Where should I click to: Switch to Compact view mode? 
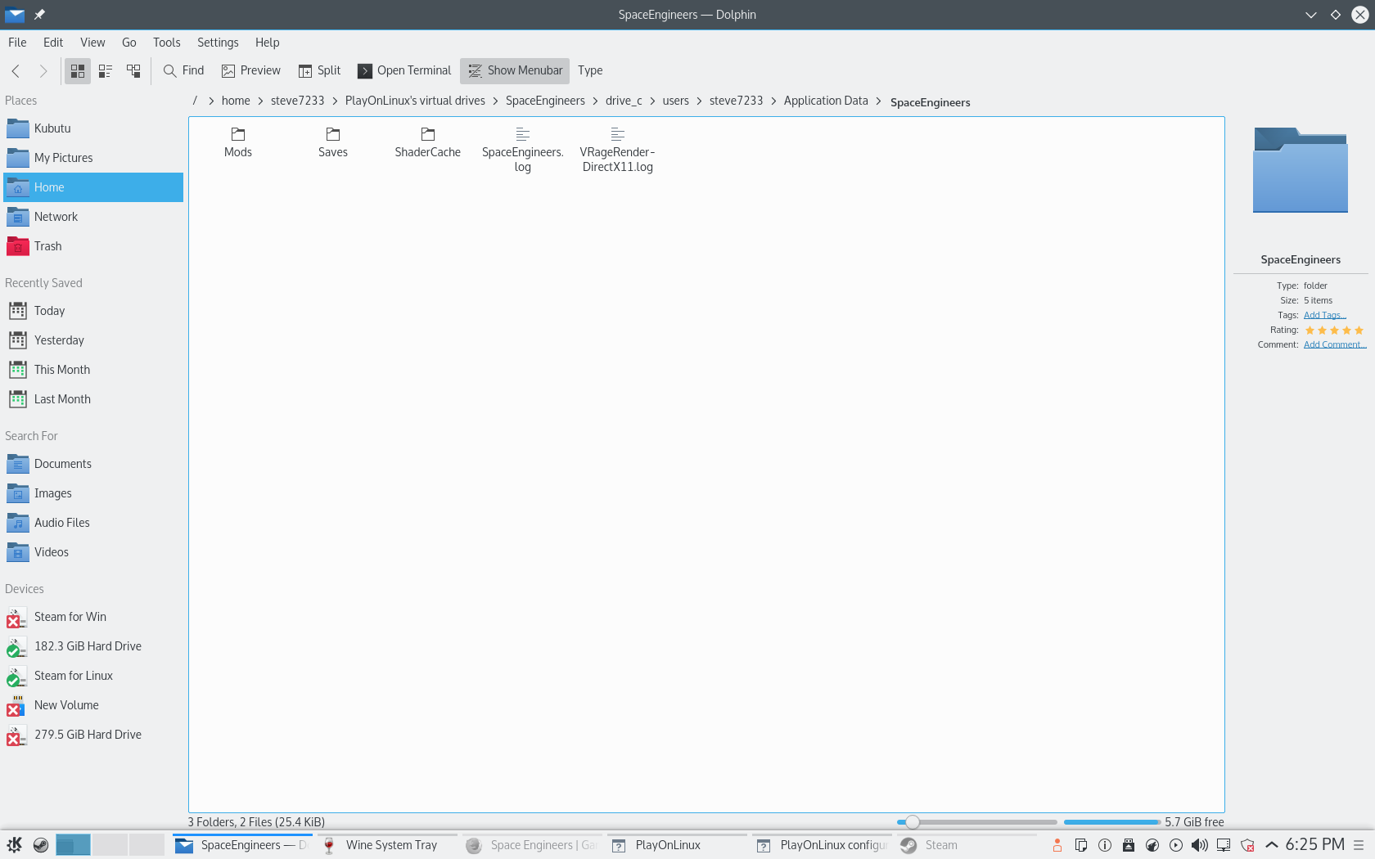[x=106, y=71]
